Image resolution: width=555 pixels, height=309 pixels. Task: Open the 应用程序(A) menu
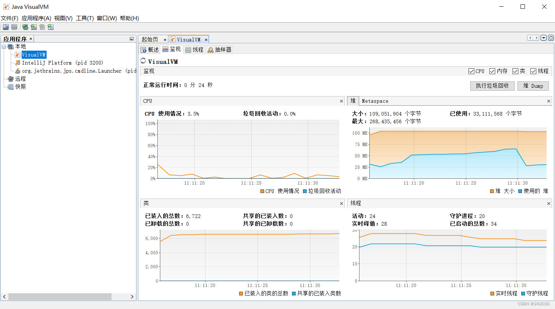[x=36, y=18]
